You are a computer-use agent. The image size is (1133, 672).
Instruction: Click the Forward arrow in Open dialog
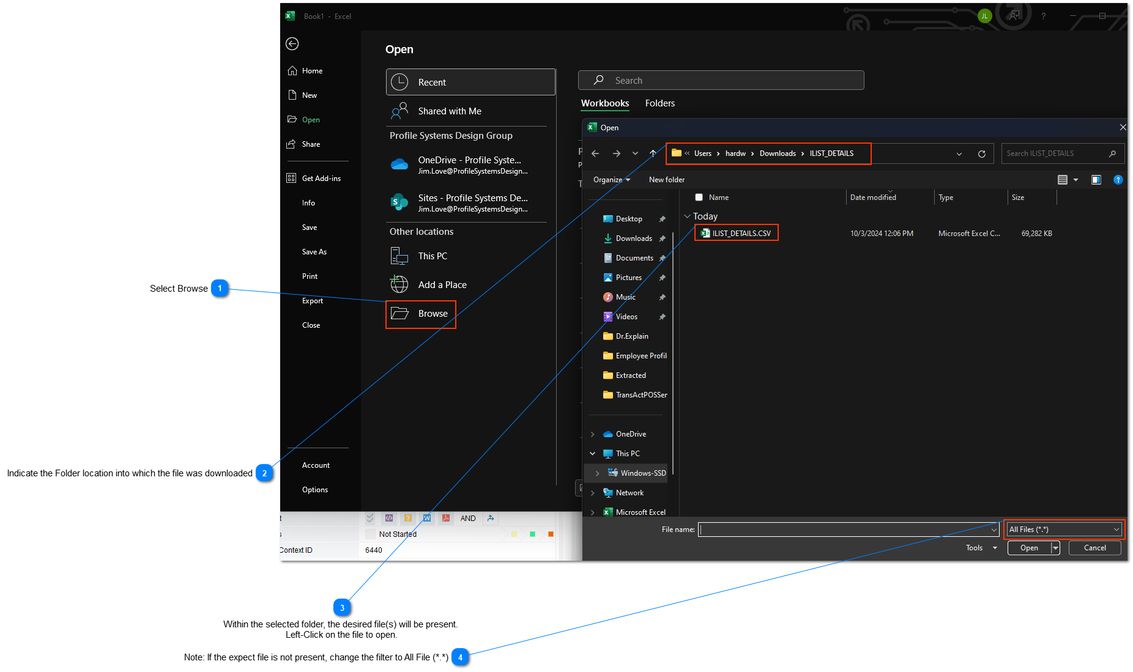click(x=616, y=153)
